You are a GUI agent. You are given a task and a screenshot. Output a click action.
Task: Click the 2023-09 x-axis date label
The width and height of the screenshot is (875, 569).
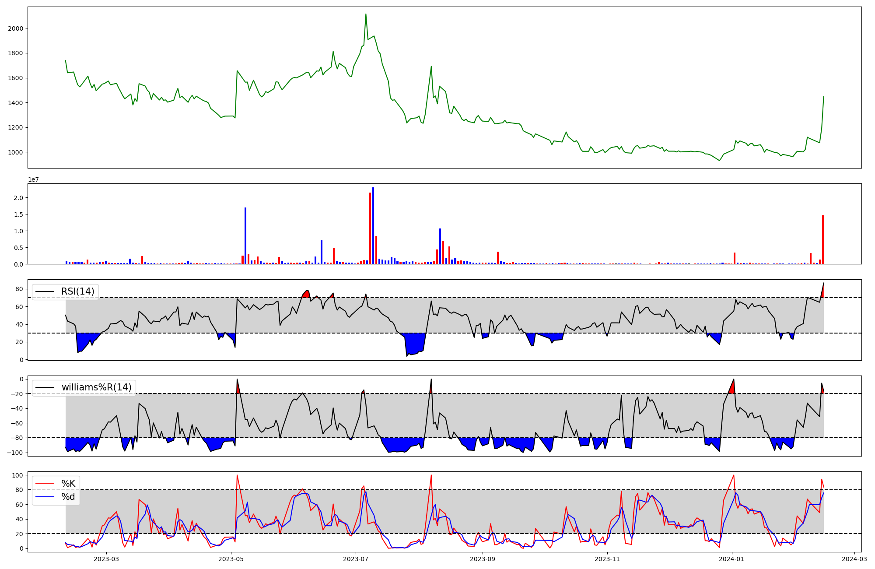tap(483, 559)
